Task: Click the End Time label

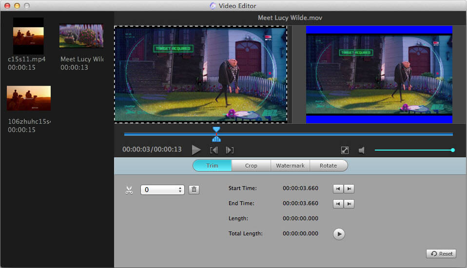Action: click(x=241, y=203)
